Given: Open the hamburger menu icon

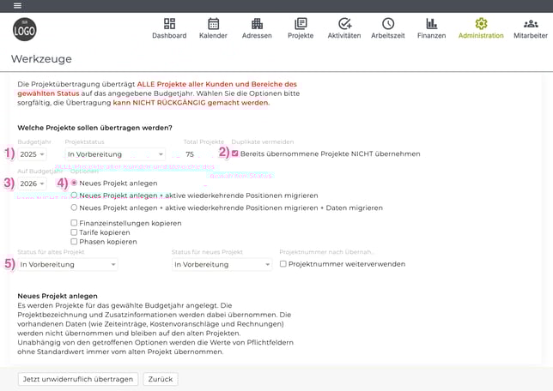Looking at the screenshot, I should pos(17,5).
